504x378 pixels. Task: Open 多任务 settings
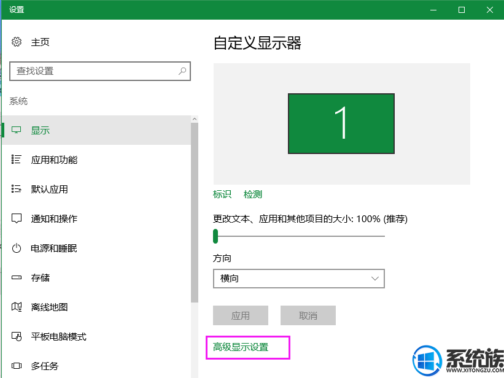[x=96, y=366]
